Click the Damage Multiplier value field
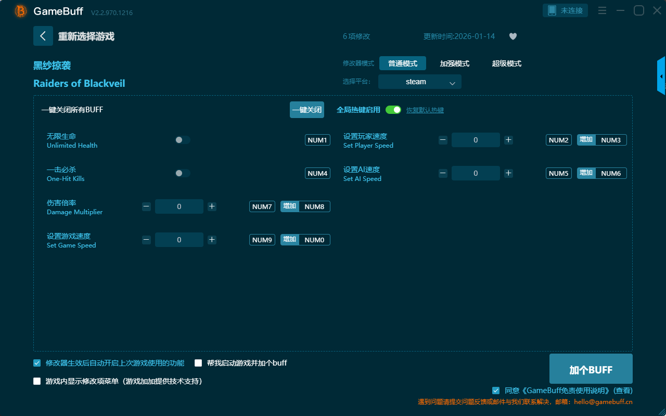This screenshot has height=416, width=666. [x=179, y=206]
